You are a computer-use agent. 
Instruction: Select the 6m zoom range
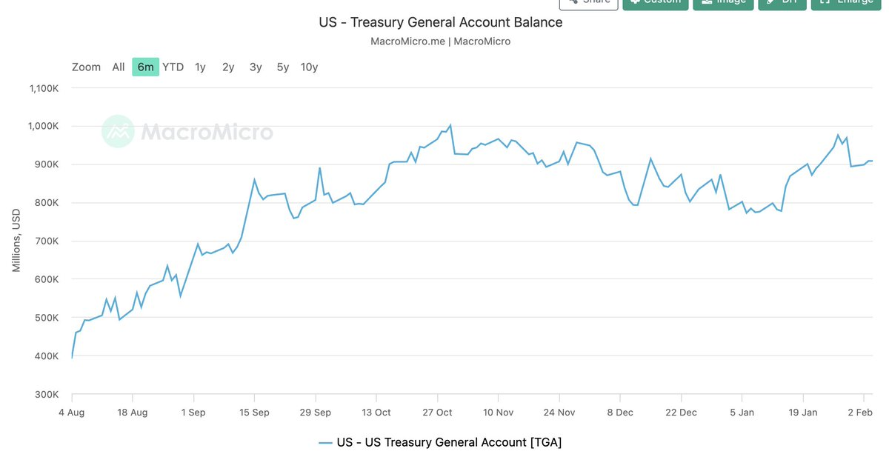(x=145, y=67)
